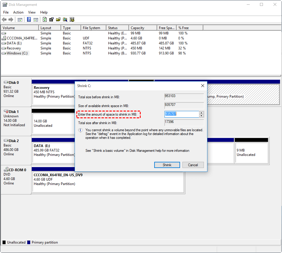282x253 pixels.
Task: Click the Properties toolbar icon
Action: [x=51, y=20]
